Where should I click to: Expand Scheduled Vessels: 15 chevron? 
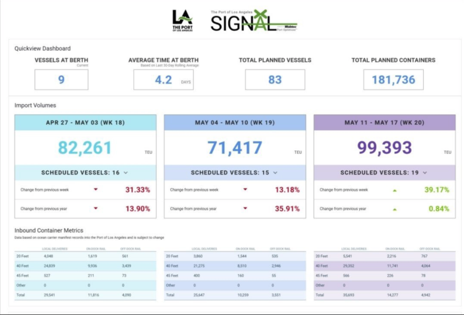click(275, 173)
